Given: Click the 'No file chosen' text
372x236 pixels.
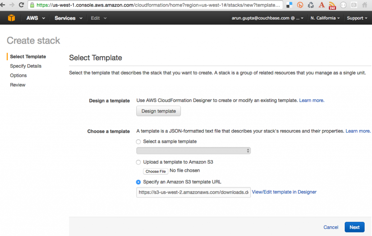Looking at the screenshot, I should [185, 171].
